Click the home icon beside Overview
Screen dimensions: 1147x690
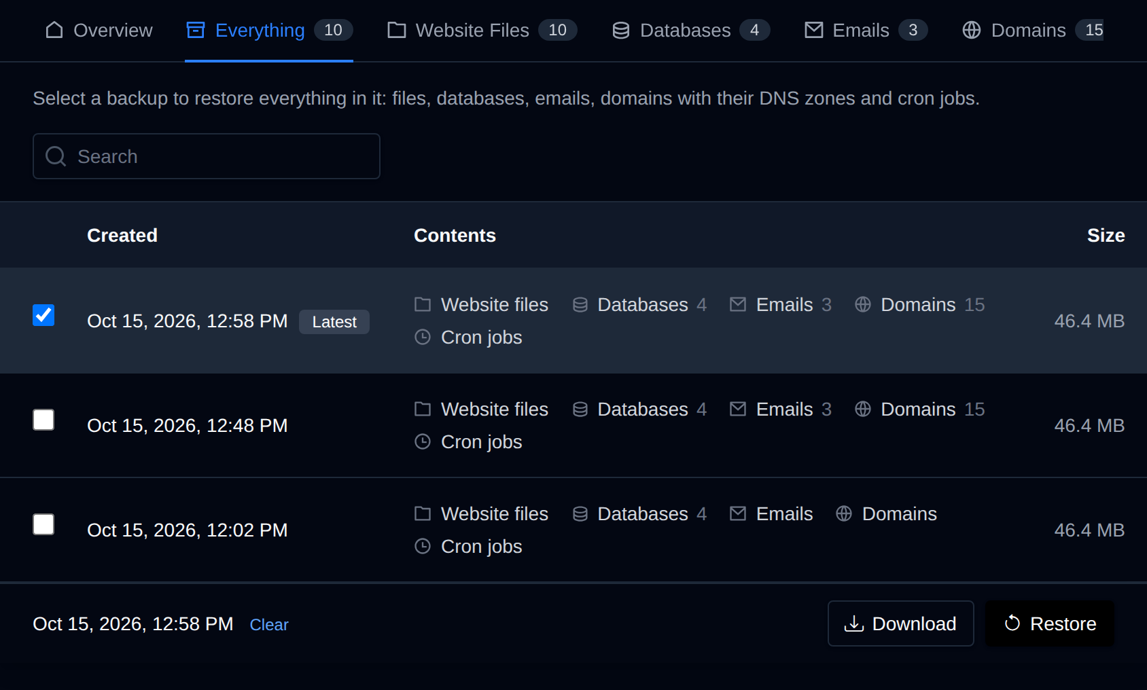pyautogui.click(x=54, y=30)
